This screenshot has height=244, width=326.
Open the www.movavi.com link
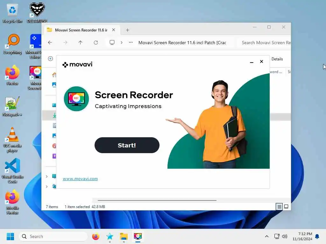(80, 179)
